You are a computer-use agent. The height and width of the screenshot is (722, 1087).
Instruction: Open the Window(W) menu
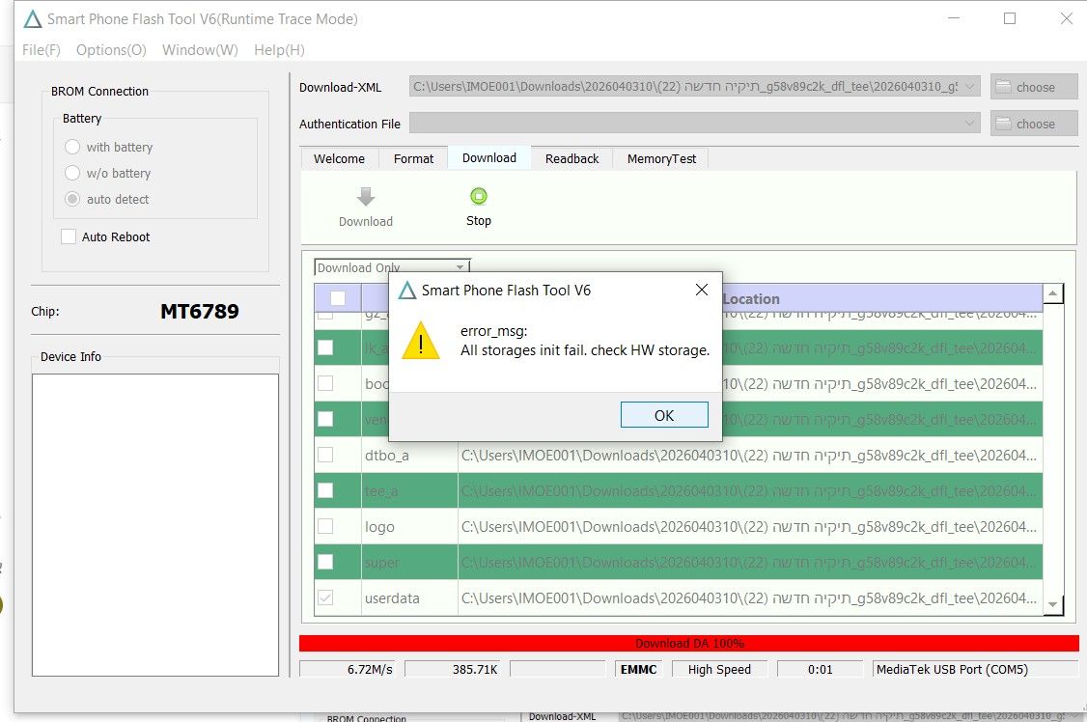[x=200, y=50]
